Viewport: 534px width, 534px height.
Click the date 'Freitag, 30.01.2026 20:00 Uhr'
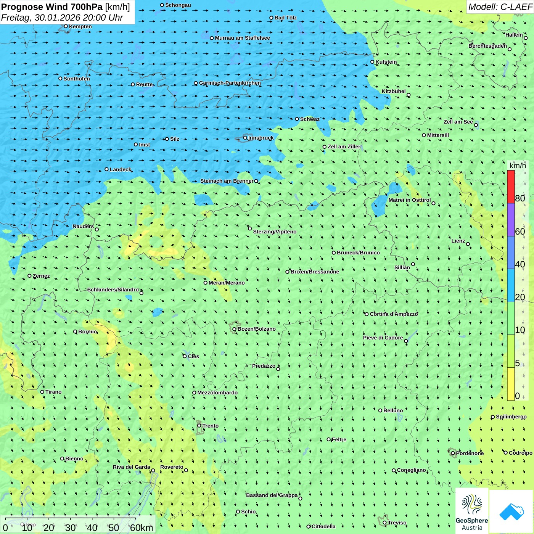(62, 18)
